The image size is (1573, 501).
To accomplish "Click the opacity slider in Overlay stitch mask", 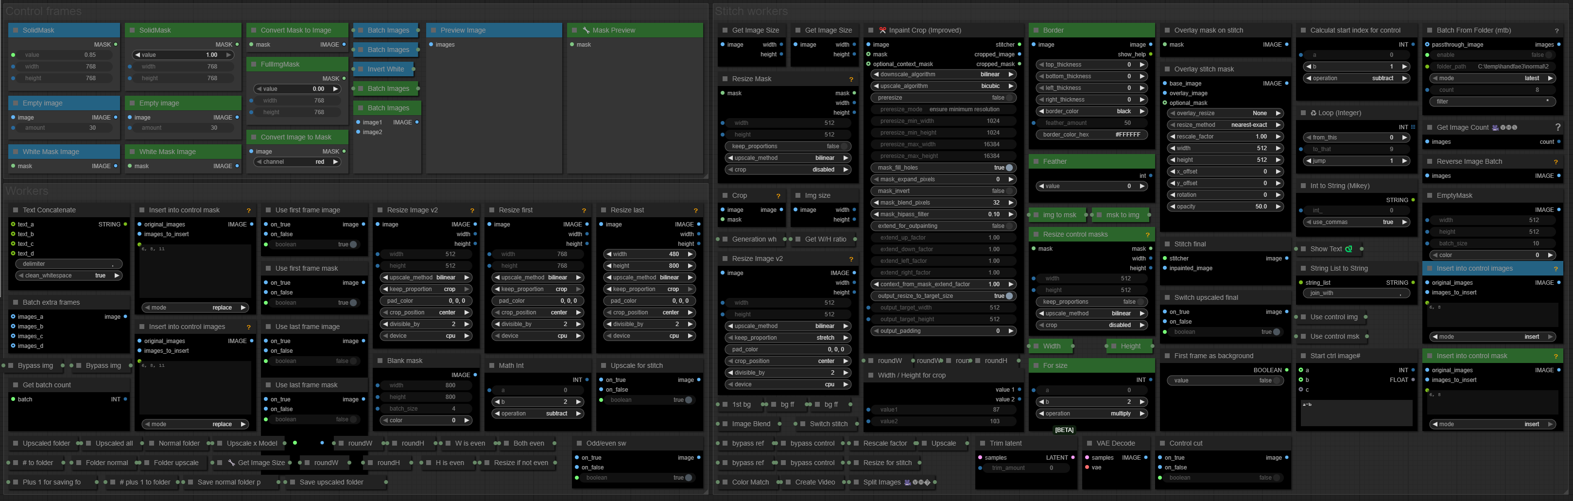I will coord(1225,207).
